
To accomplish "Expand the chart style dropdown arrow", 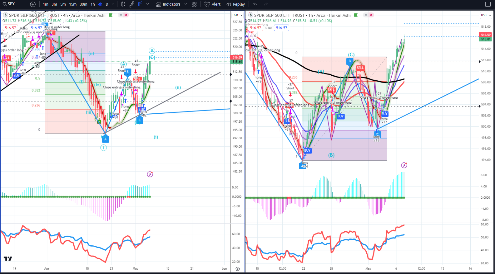I will tap(147, 4).
